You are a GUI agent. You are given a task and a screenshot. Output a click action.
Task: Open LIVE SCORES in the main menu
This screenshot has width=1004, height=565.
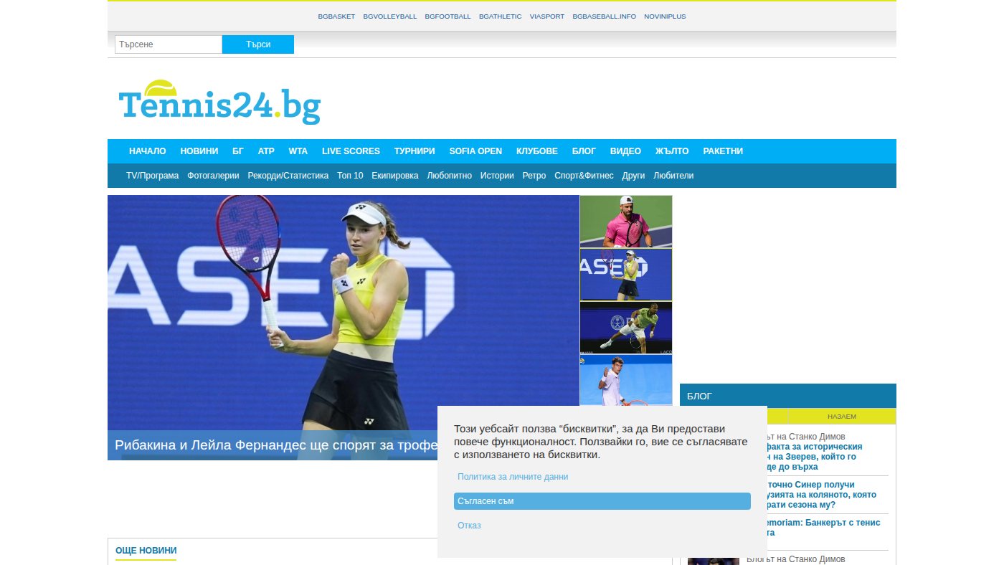351,151
